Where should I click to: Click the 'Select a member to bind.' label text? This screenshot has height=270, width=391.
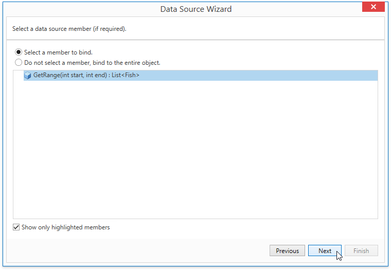point(58,52)
